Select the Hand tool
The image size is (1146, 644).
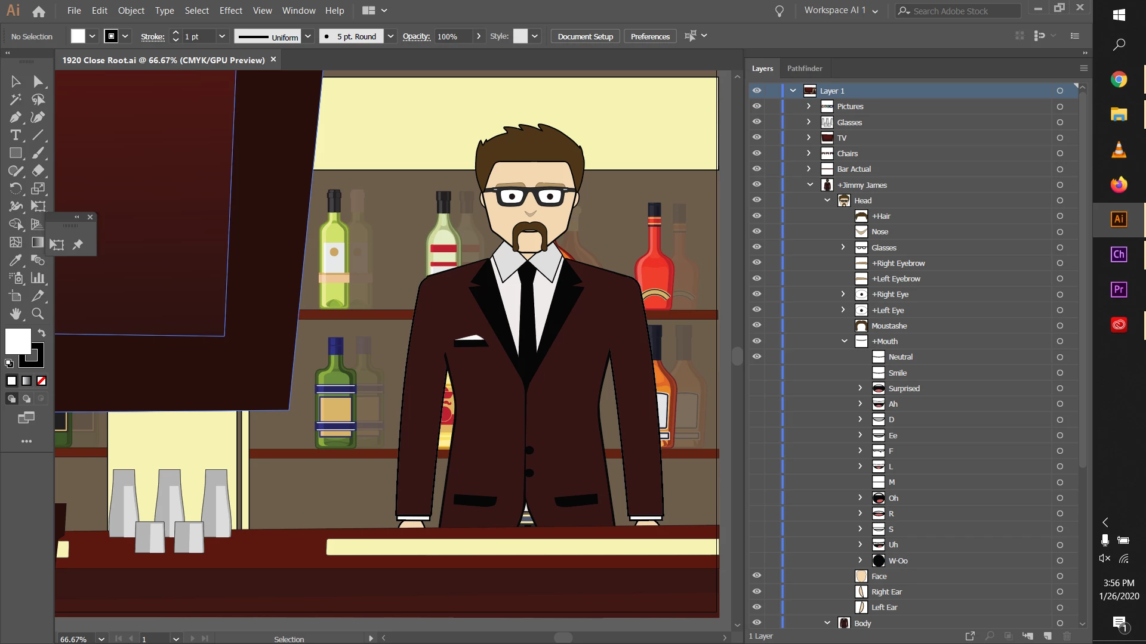click(16, 314)
